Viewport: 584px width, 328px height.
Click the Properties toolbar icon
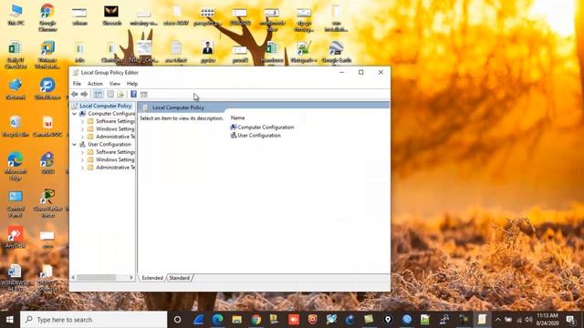(110, 95)
